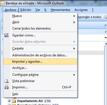This screenshot has width=107, height=105.
Task: Click the scrollbar up arrow at right
Action: coord(106,44)
